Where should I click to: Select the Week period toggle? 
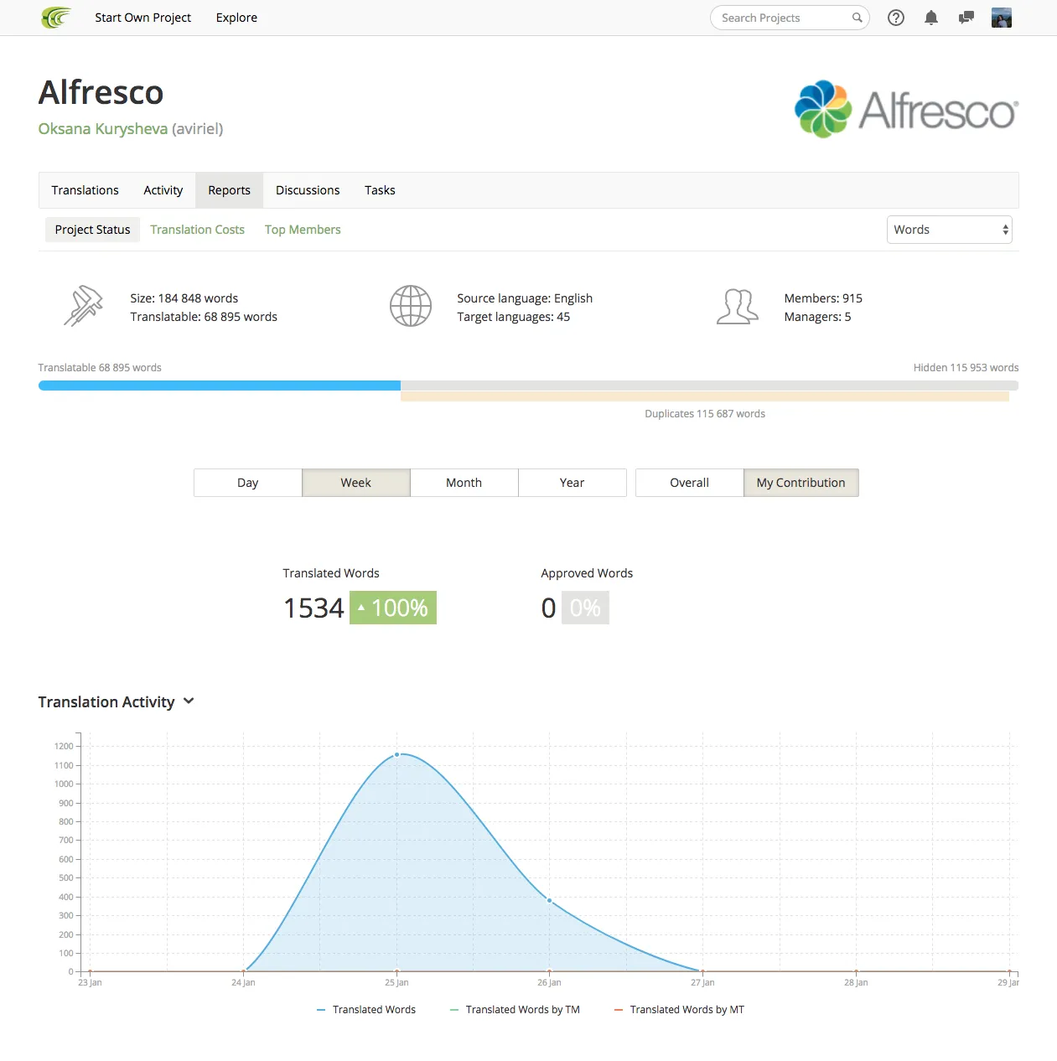pos(356,483)
